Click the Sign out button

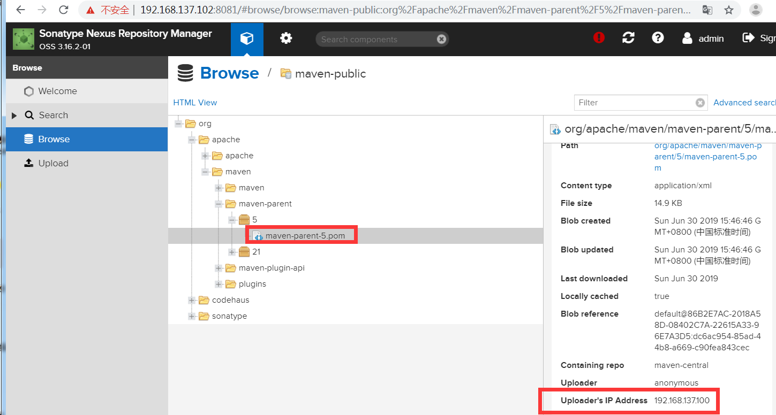coord(759,38)
